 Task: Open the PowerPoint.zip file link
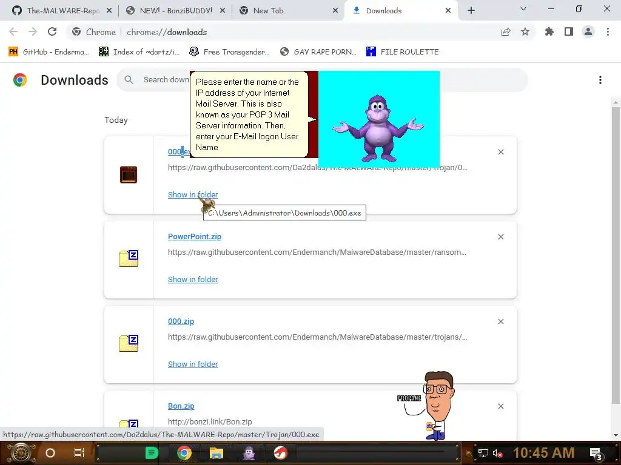coord(195,237)
